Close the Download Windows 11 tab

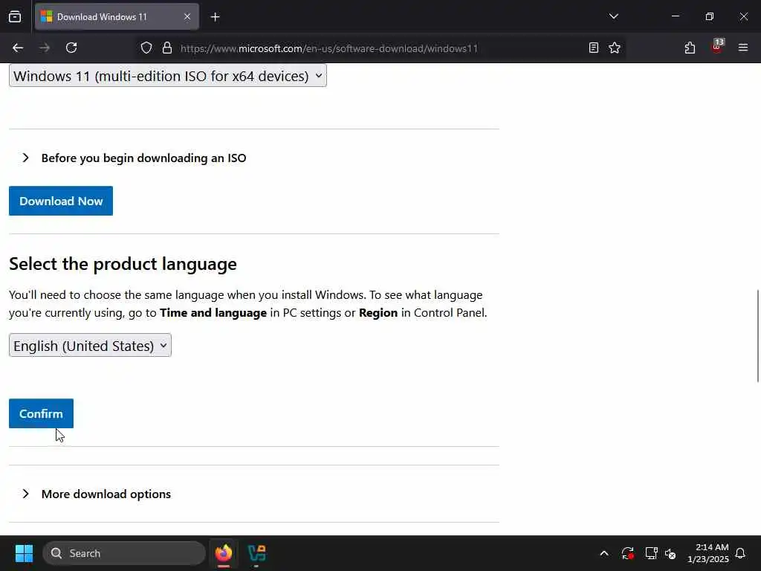187,17
